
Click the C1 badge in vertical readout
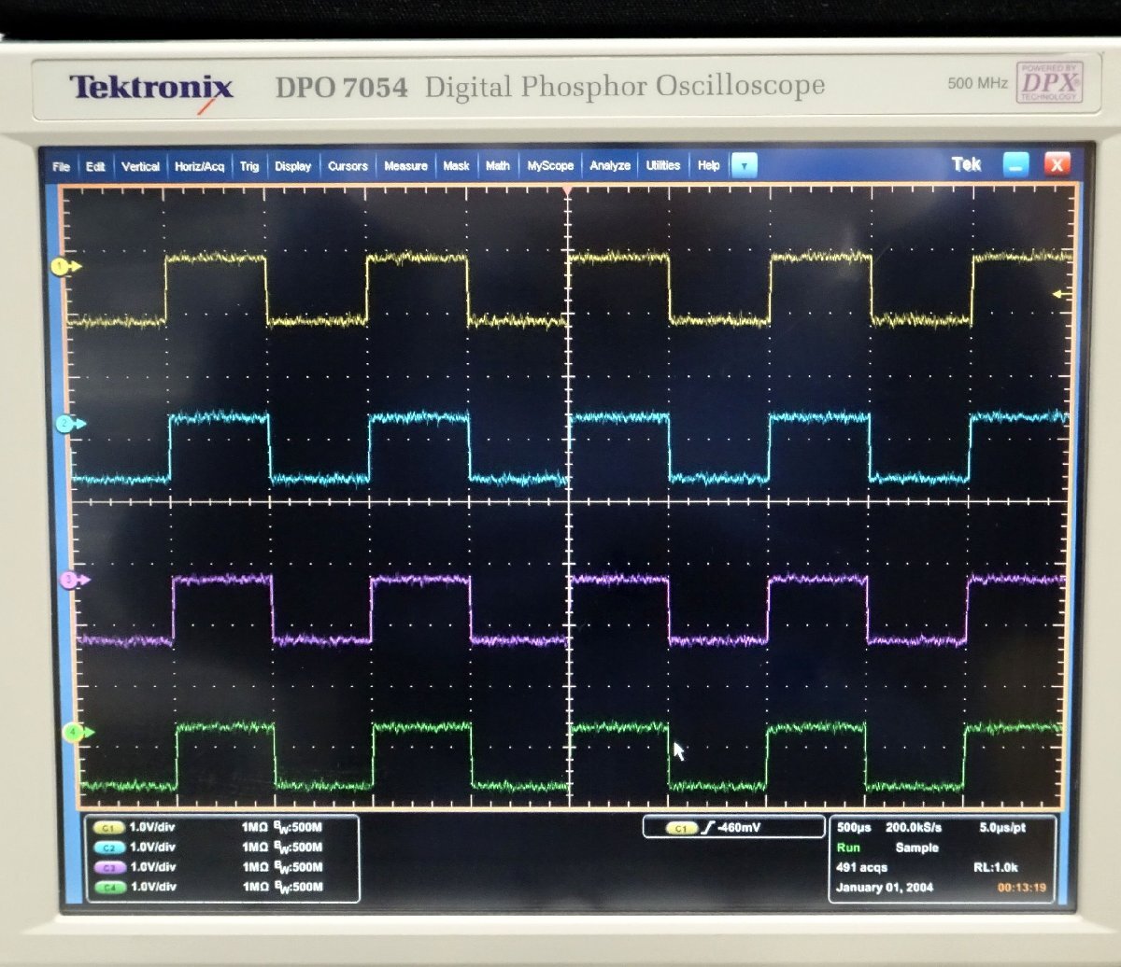click(108, 828)
